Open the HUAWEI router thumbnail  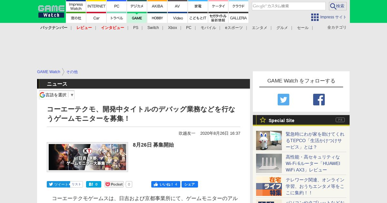pos(269,163)
